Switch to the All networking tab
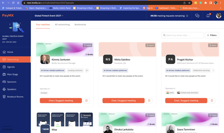Screen dimensions: 224x133 pos(62,24)
